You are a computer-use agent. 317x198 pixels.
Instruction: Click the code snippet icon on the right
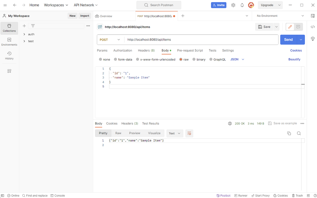[x=313, y=26]
